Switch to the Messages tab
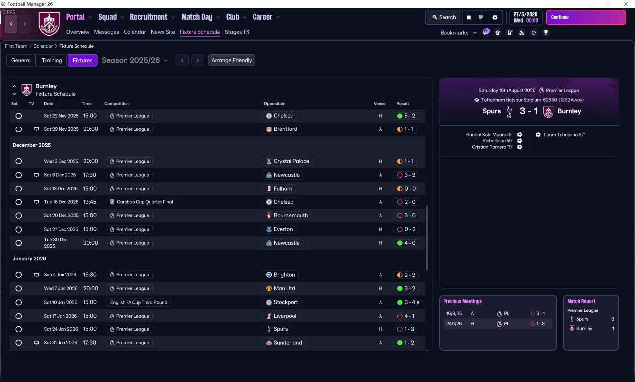635x382 pixels. 107,32
